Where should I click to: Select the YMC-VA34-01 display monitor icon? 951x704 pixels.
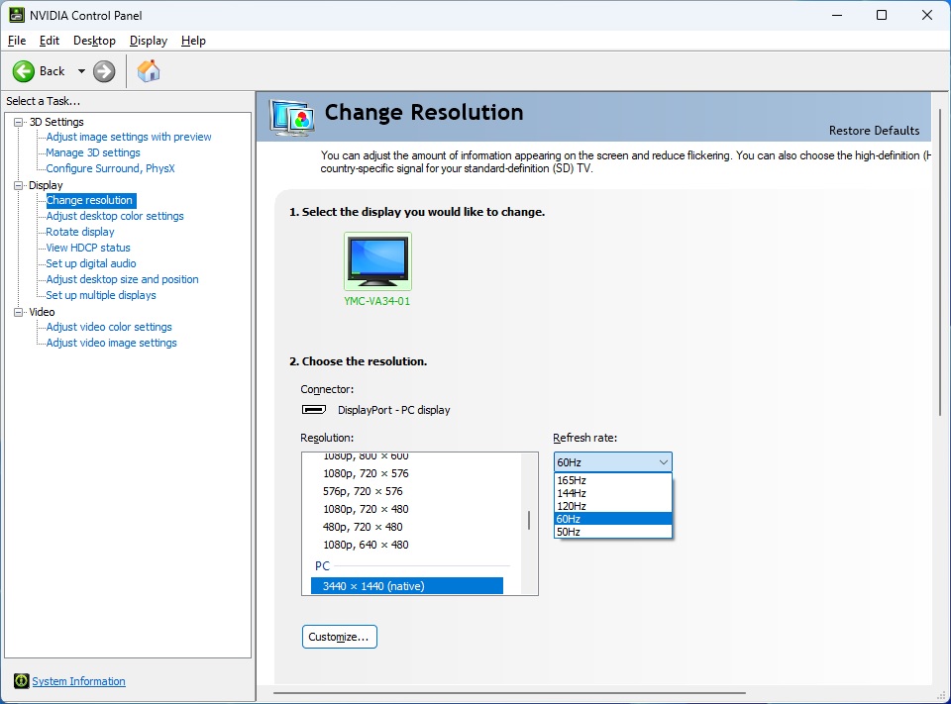(x=377, y=261)
